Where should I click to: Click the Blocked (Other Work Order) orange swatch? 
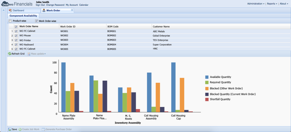[x=207, y=89]
